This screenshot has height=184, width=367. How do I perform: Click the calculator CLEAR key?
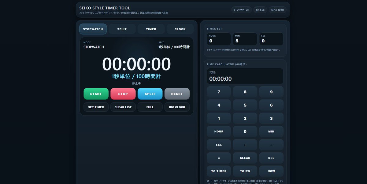(245, 158)
